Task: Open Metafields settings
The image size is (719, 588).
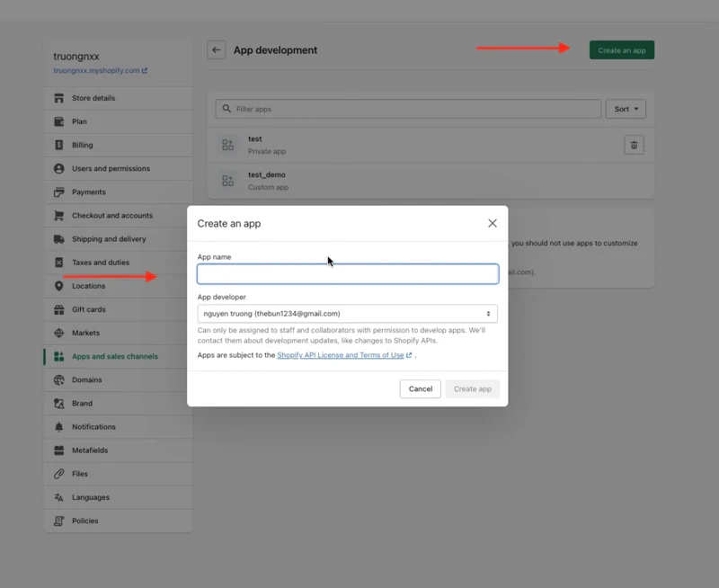Action: 119,450
